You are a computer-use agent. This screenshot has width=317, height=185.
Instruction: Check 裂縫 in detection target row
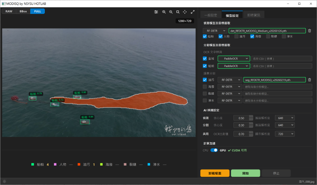point(268,36)
